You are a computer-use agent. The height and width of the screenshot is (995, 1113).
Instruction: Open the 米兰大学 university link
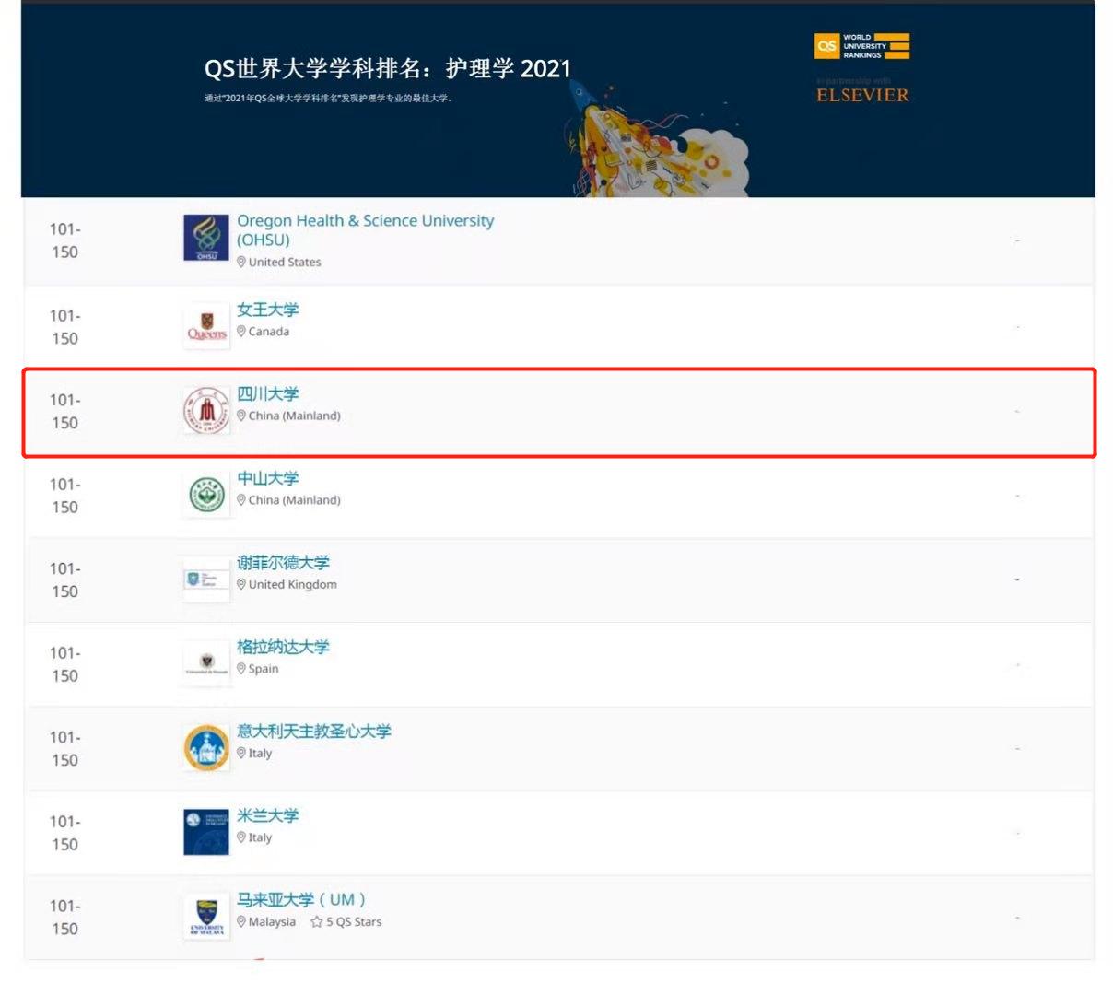267,815
